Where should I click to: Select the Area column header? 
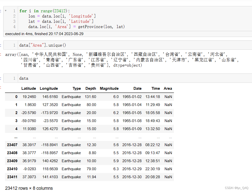(x=168, y=88)
